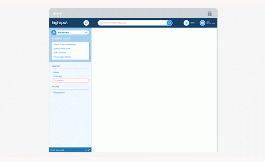Pop out the Drop us a note panel
Screen dimensions: 265x162
(x=89, y=150)
